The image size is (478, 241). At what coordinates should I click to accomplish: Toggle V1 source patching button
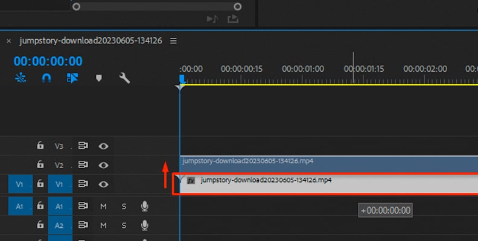click(21, 184)
